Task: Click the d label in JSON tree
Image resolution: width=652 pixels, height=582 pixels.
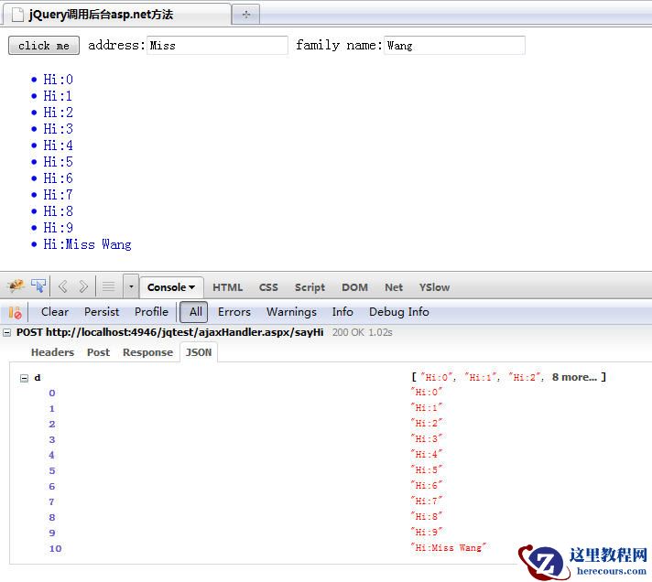Action: tap(38, 378)
